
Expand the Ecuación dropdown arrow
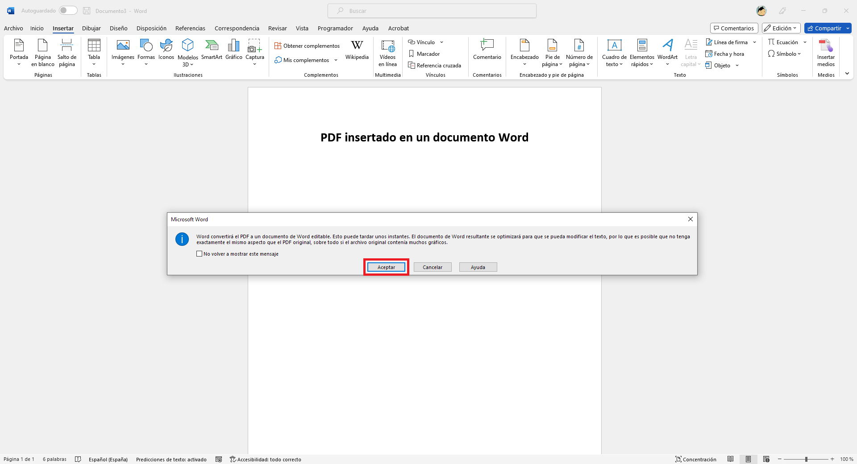(x=805, y=42)
